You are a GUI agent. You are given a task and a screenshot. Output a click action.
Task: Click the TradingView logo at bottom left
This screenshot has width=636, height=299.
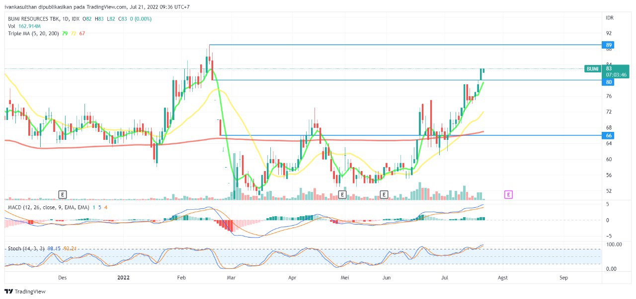coord(25,292)
